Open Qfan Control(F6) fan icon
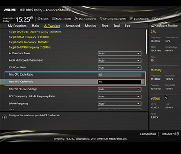This screenshot has height=154, width=181. (x=76, y=19)
